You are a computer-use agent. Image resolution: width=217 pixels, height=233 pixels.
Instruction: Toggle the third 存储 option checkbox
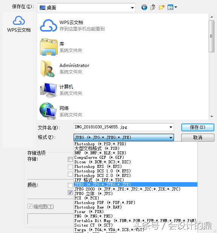[x=70, y=174]
